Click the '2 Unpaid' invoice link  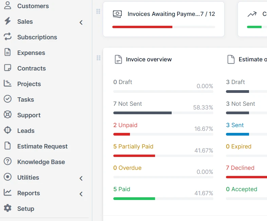125,125
